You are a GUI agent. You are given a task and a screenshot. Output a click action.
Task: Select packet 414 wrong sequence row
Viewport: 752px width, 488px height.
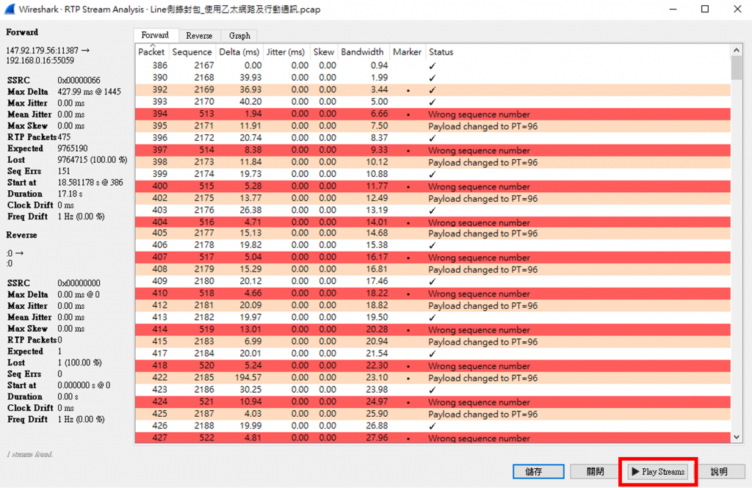click(433, 329)
